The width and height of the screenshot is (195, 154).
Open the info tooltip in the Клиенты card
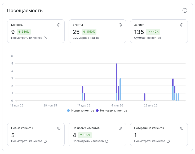tap(59, 25)
